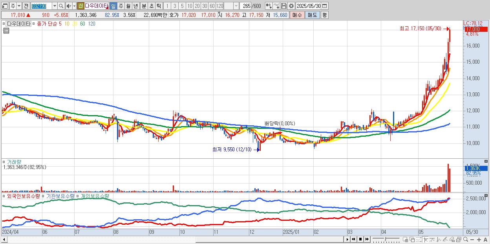
Task: Click the indicator add icon left of the diskette
Action: point(276,6)
